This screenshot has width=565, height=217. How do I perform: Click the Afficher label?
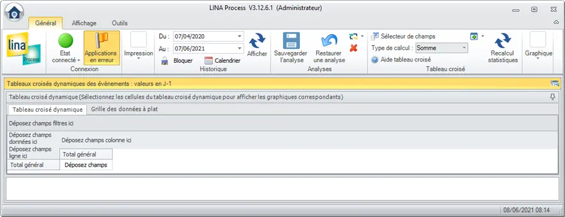257,54
